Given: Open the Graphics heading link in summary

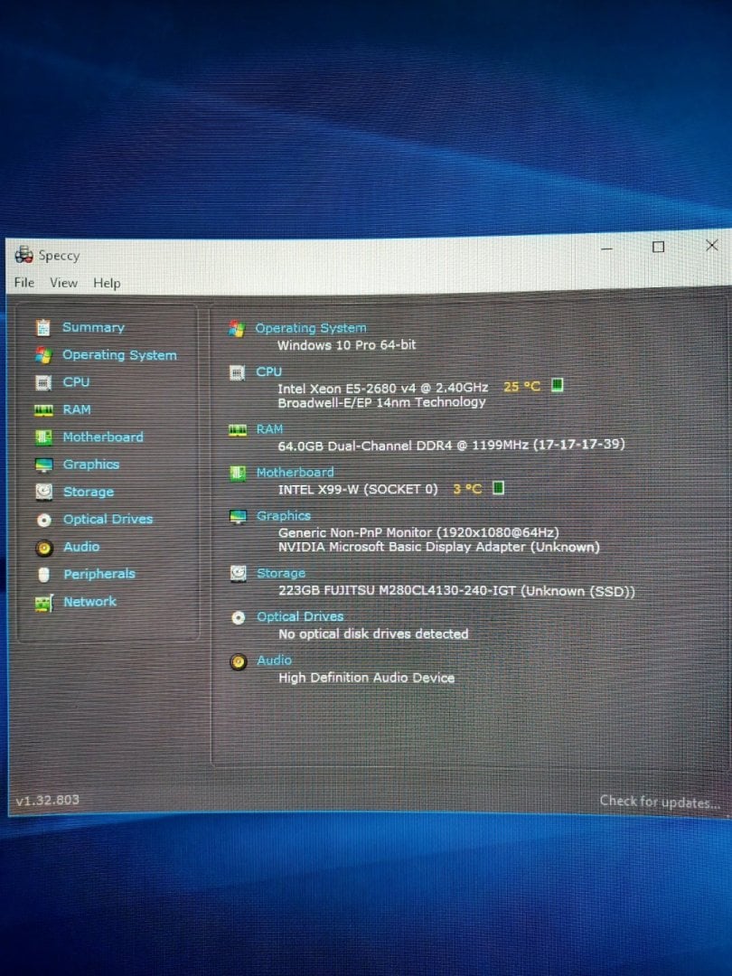Looking at the screenshot, I should click(x=283, y=515).
